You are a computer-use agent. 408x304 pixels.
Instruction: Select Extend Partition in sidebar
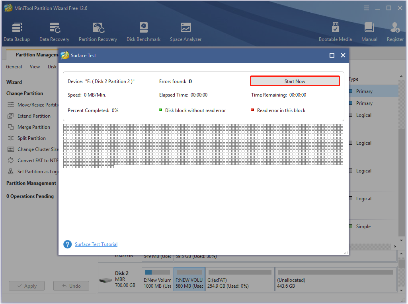coord(34,116)
